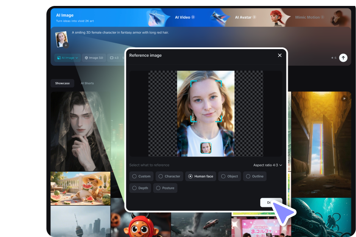The height and width of the screenshot is (237, 356).
Task: Open the 4:3 aspect ratio selector in the prompt bar
Action: click(114, 58)
